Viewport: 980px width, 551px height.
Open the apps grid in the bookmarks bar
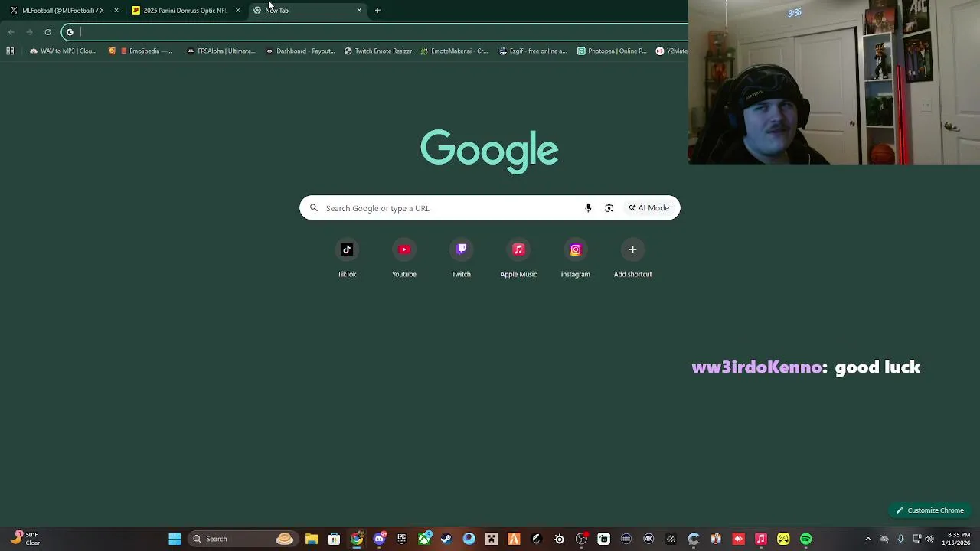pyautogui.click(x=10, y=51)
